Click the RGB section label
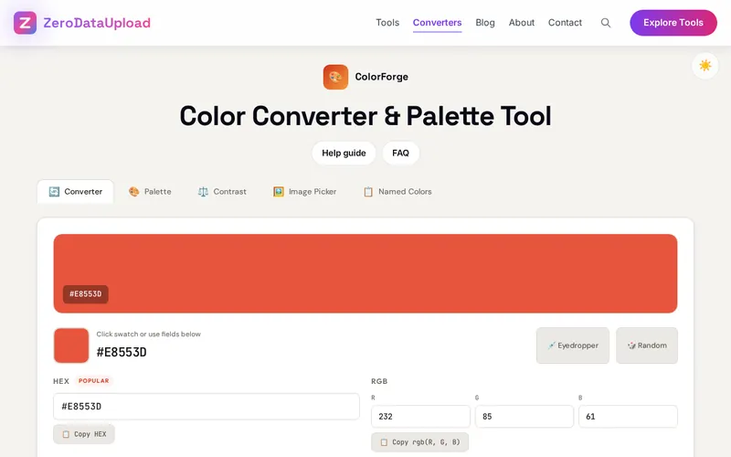Viewport: 731px width, 457px height. [379, 381]
